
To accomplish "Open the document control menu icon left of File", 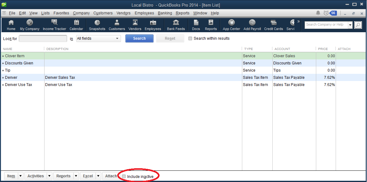I will [x=4, y=13].
